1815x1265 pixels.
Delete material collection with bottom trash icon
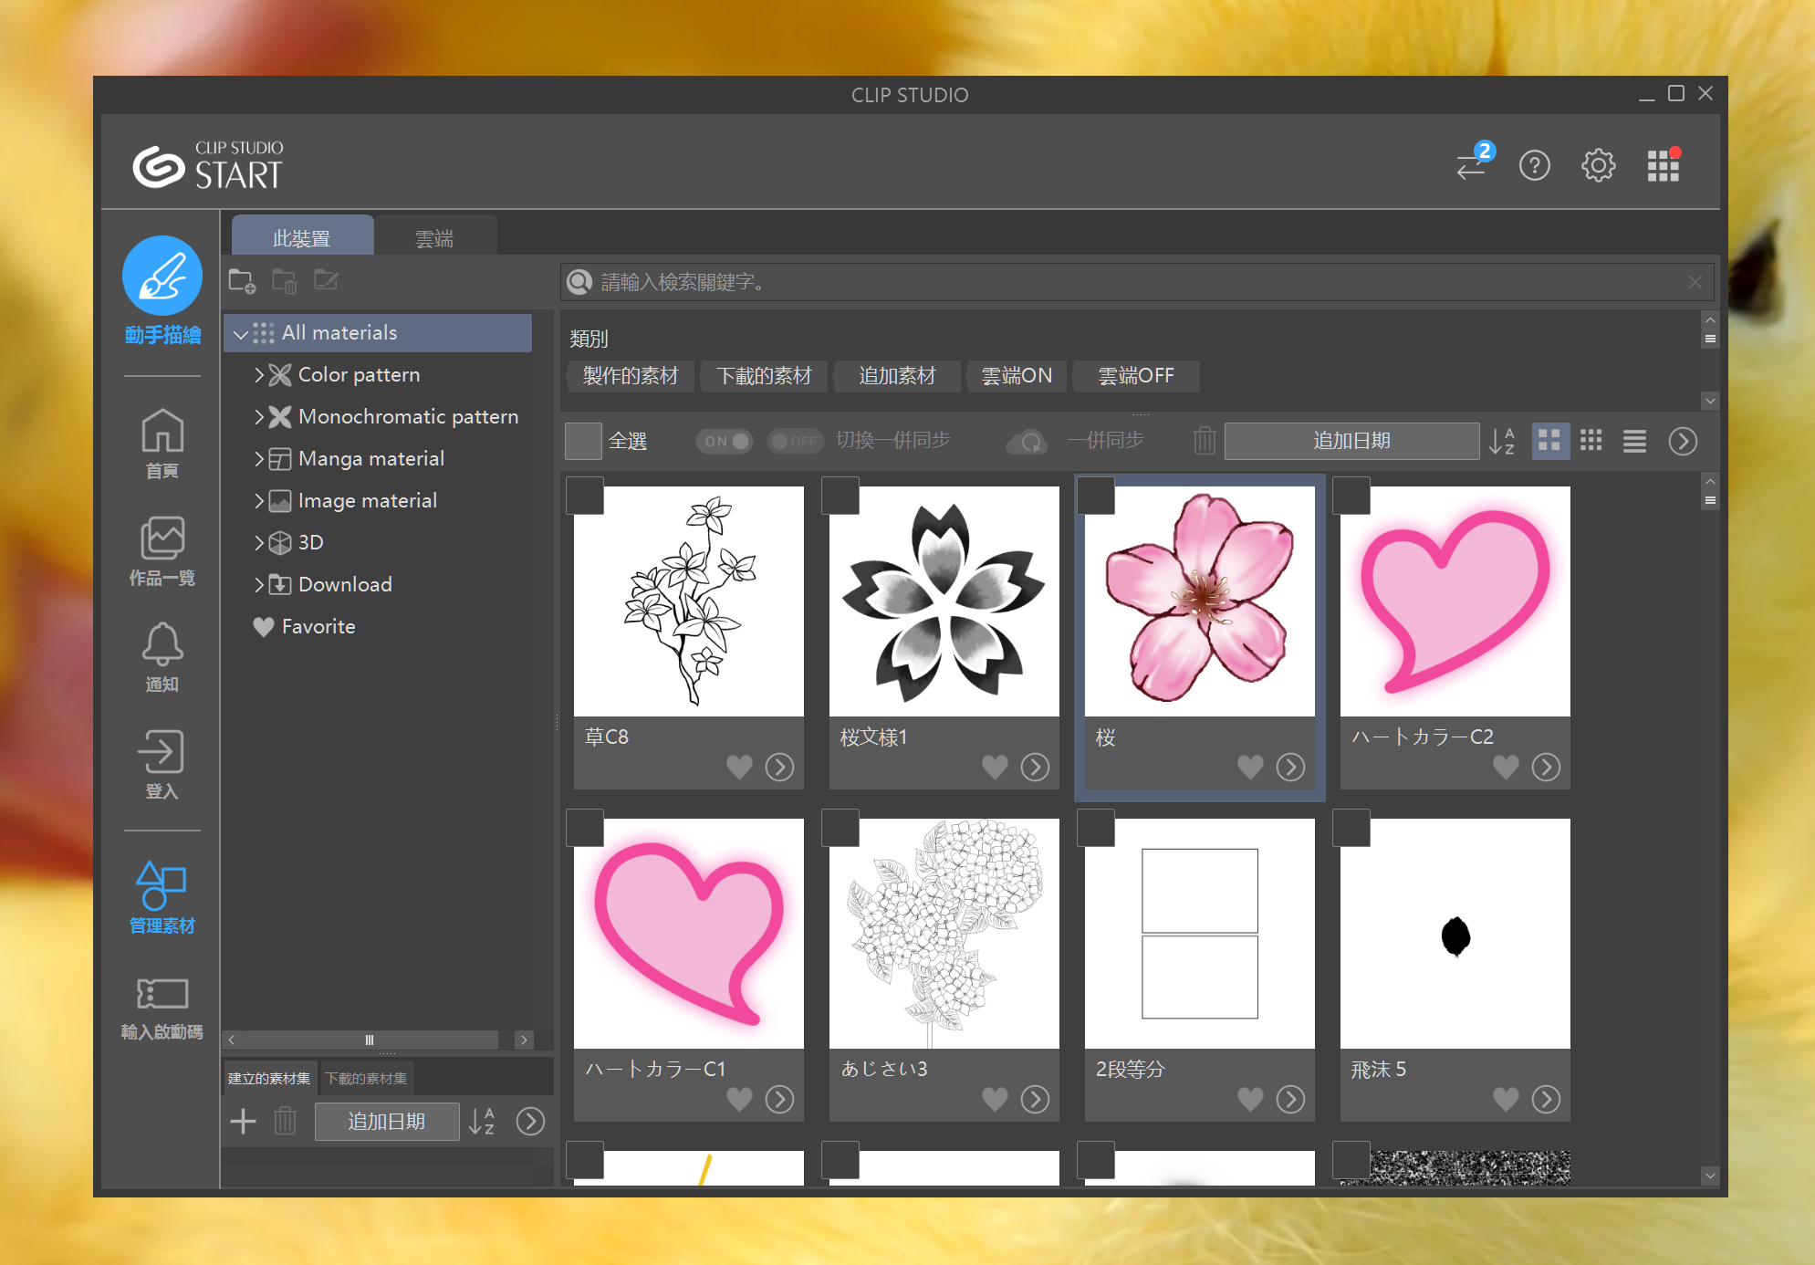[x=286, y=1121]
